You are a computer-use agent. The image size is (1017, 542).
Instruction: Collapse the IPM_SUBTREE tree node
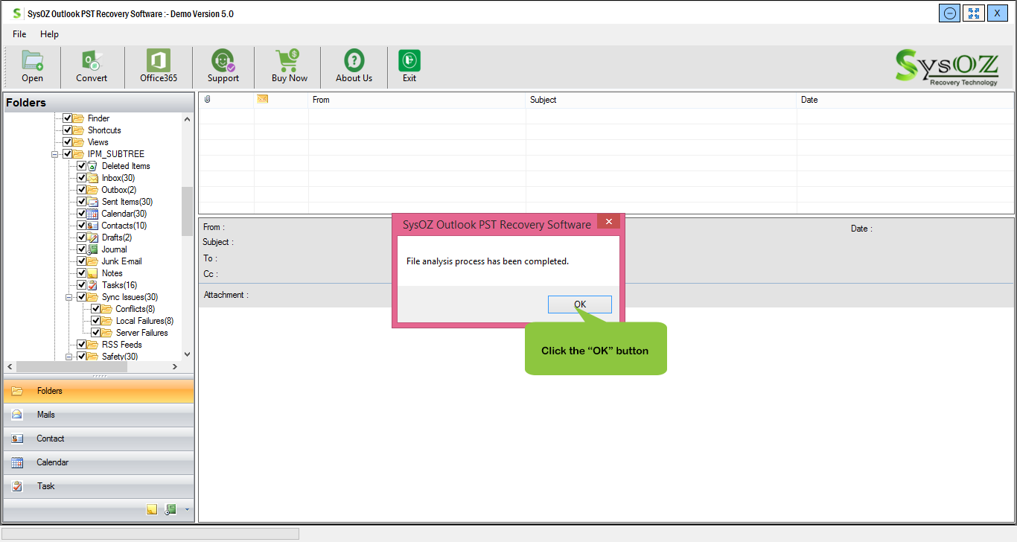click(55, 154)
